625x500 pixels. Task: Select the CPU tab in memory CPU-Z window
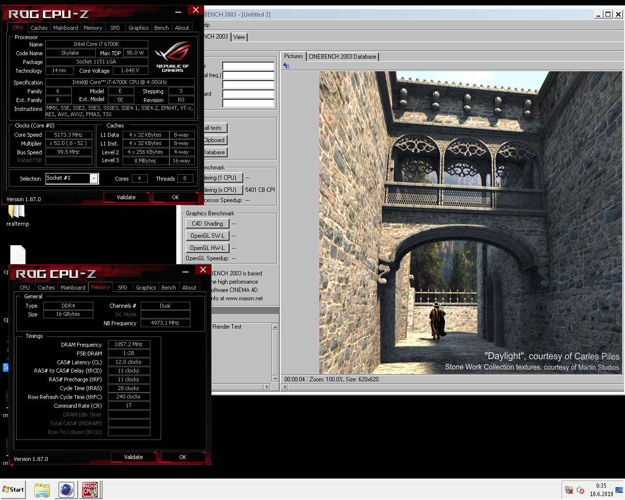pyautogui.click(x=25, y=288)
